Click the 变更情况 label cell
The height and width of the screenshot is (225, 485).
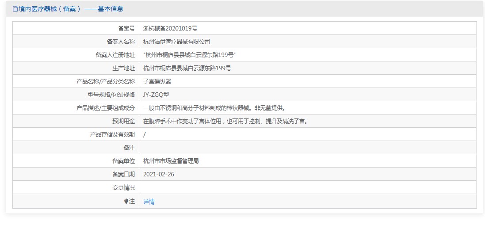point(76,187)
